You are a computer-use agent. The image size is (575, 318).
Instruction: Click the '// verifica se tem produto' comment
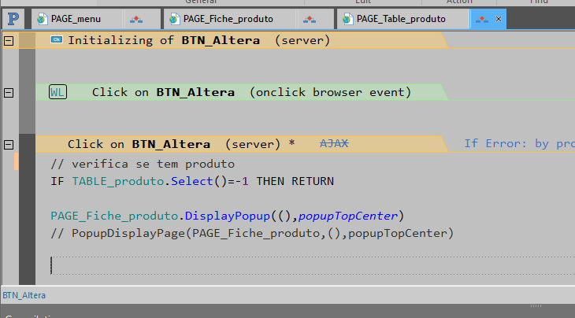[x=143, y=164]
